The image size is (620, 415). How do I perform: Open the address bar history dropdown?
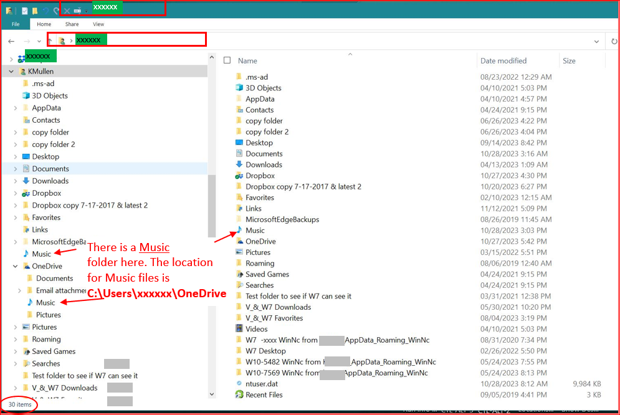click(597, 41)
